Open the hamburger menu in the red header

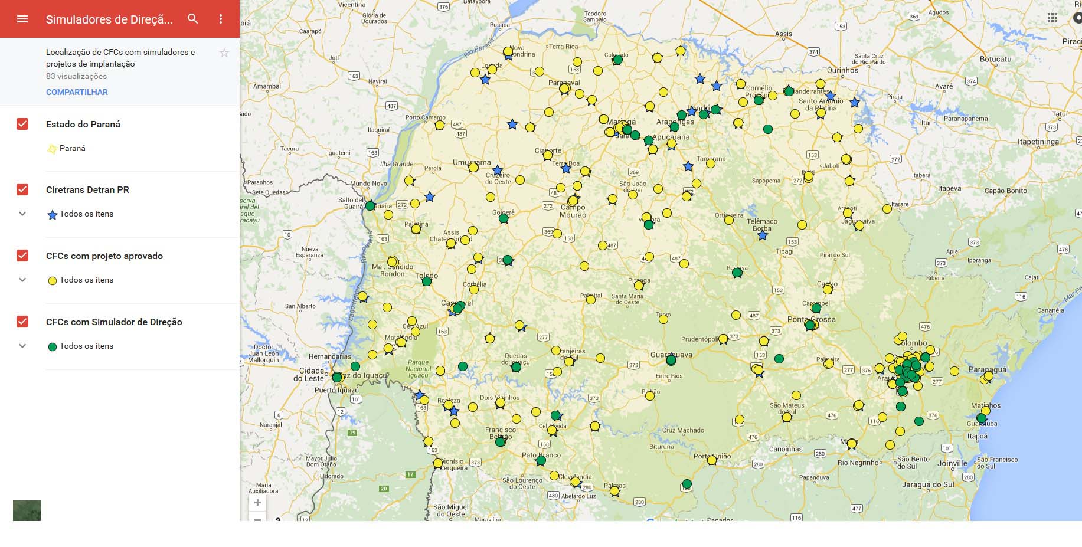pos(22,19)
